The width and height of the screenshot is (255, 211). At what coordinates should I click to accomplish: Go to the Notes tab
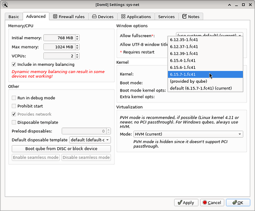pos(191,16)
